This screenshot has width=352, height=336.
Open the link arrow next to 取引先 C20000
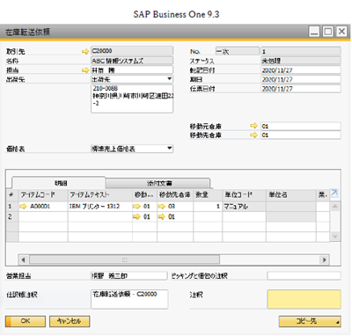click(85, 52)
